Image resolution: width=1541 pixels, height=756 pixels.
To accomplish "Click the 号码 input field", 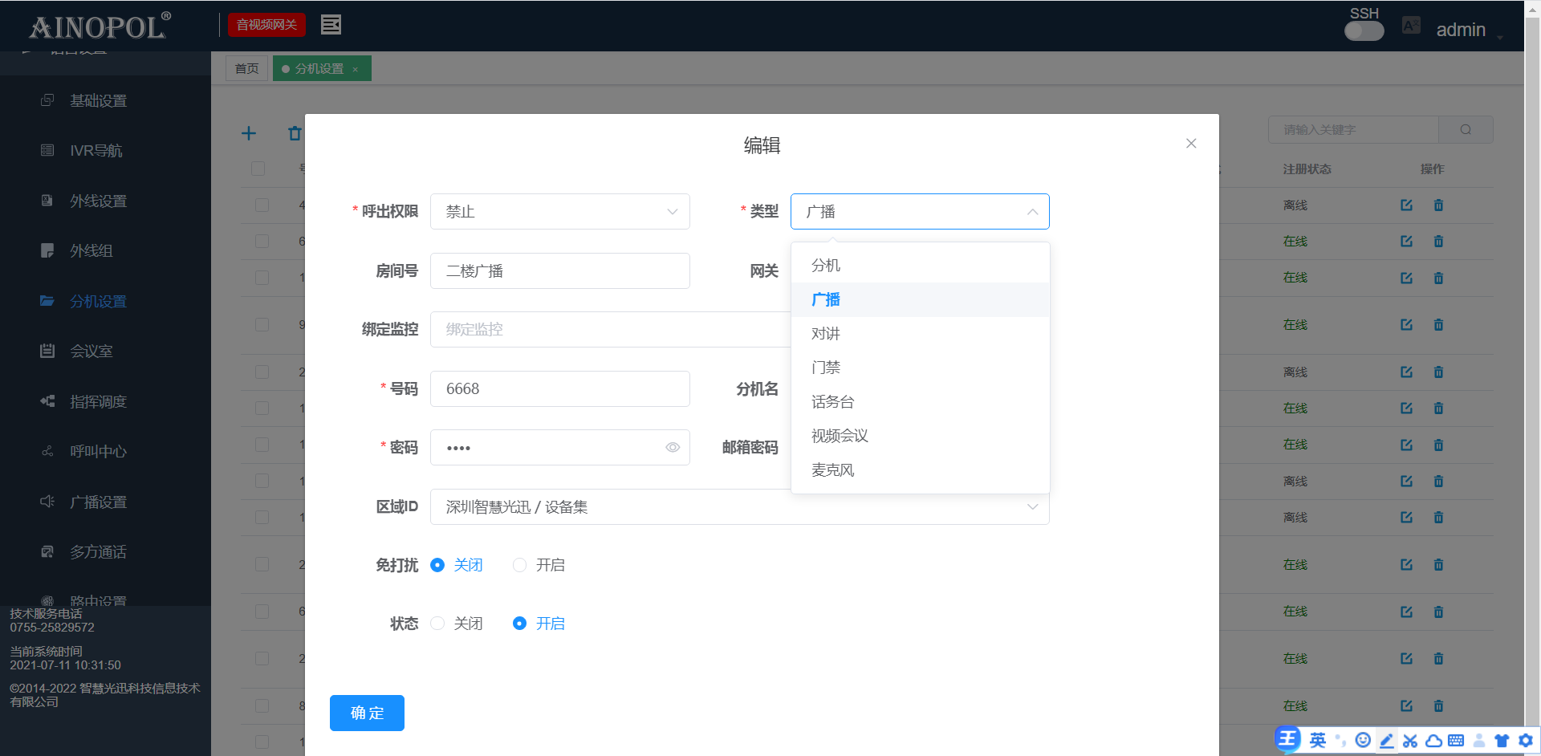I will coord(560,389).
